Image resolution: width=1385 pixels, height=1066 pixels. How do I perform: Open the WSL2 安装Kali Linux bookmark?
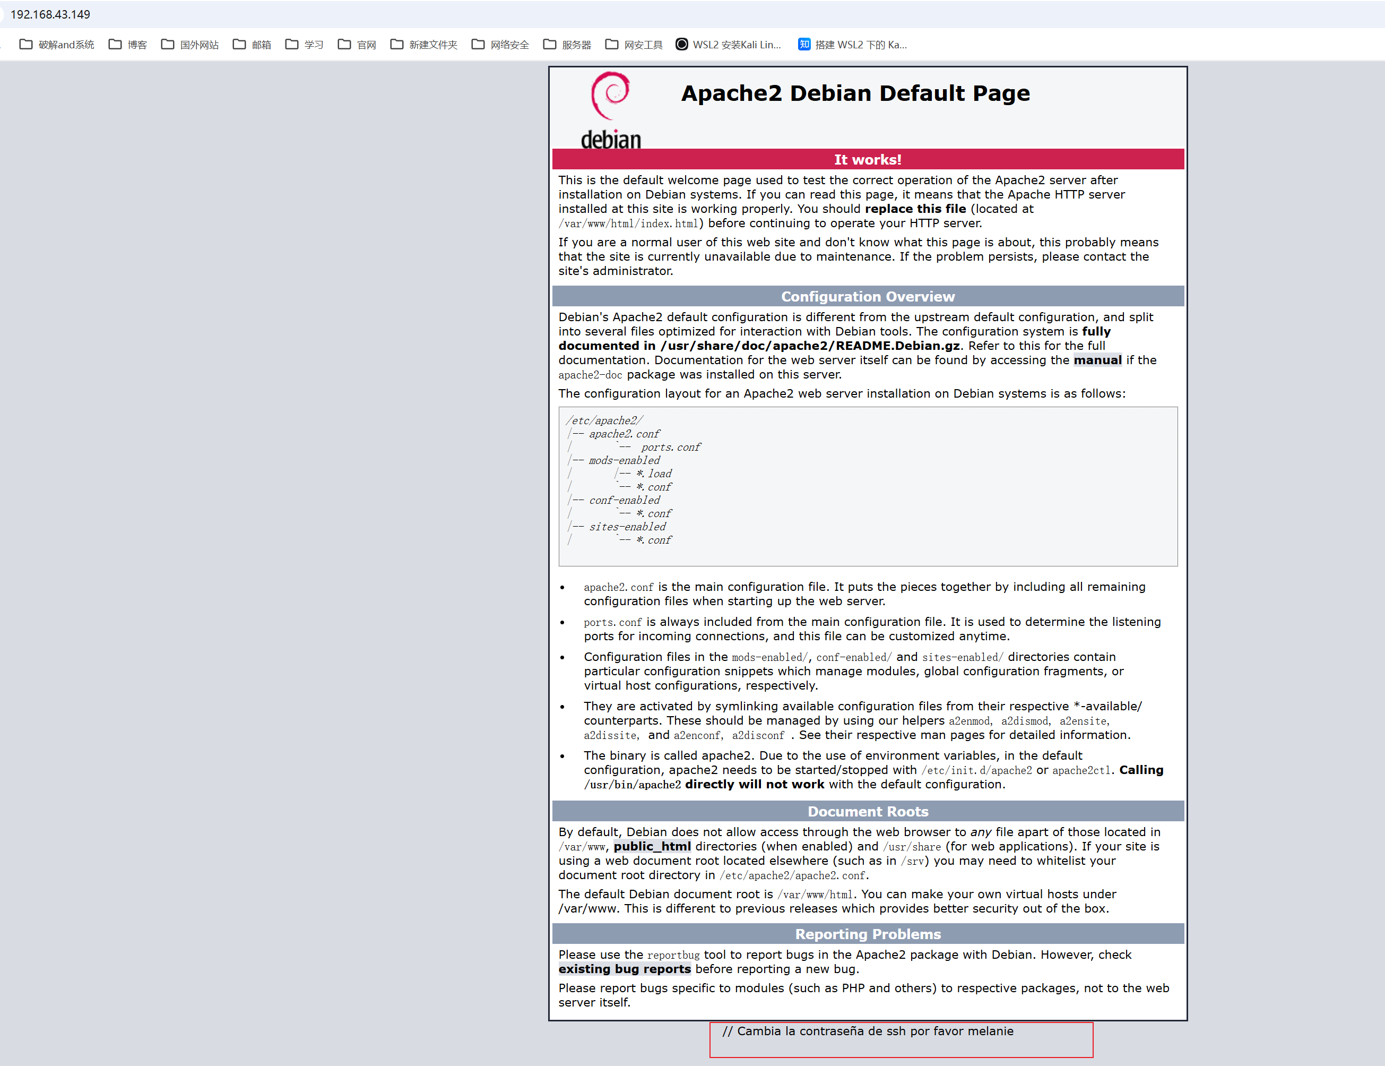729,45
